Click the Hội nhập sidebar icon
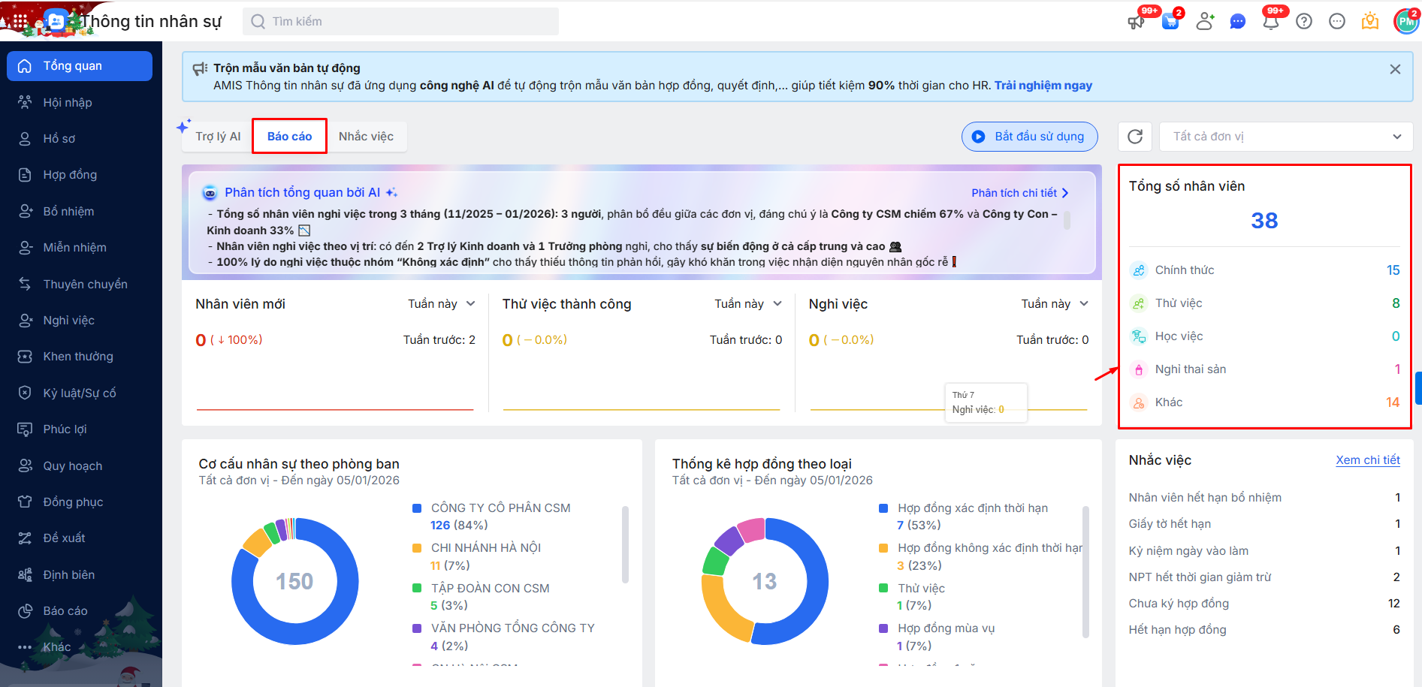1422x687 pixels. pyautogui.click(x=25, y=102)
